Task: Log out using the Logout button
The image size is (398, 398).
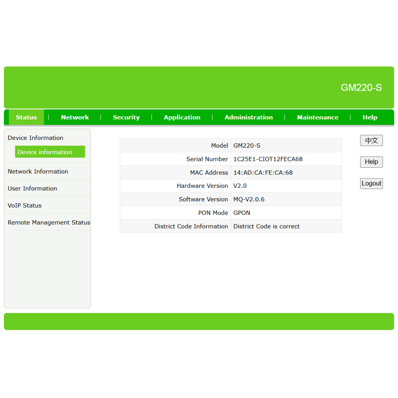Action: pyautogui.click(x=371, y=183)
